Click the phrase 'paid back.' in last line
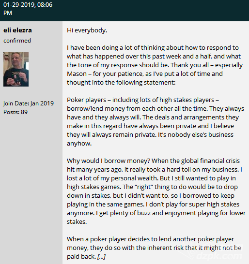This screenshot has height=264, width=249. 81,257
